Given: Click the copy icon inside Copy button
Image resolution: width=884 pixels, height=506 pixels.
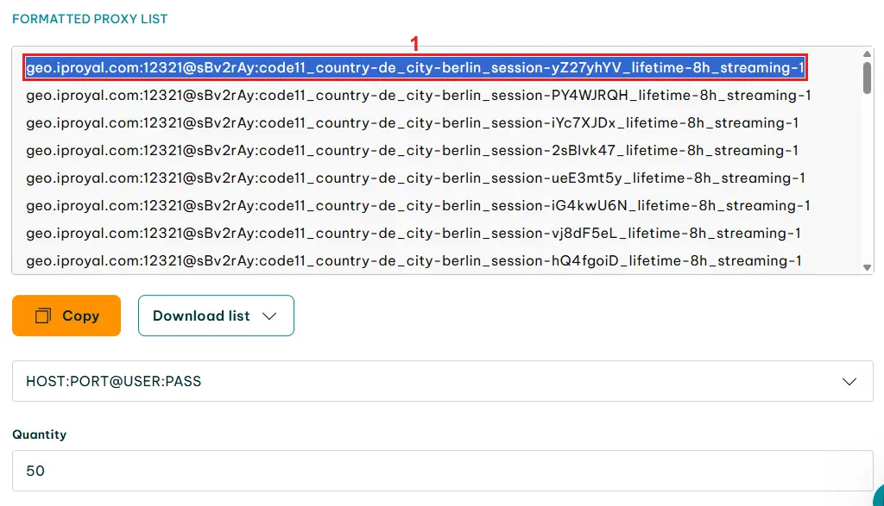Looking at the screenshot, I should click(43, 315).
